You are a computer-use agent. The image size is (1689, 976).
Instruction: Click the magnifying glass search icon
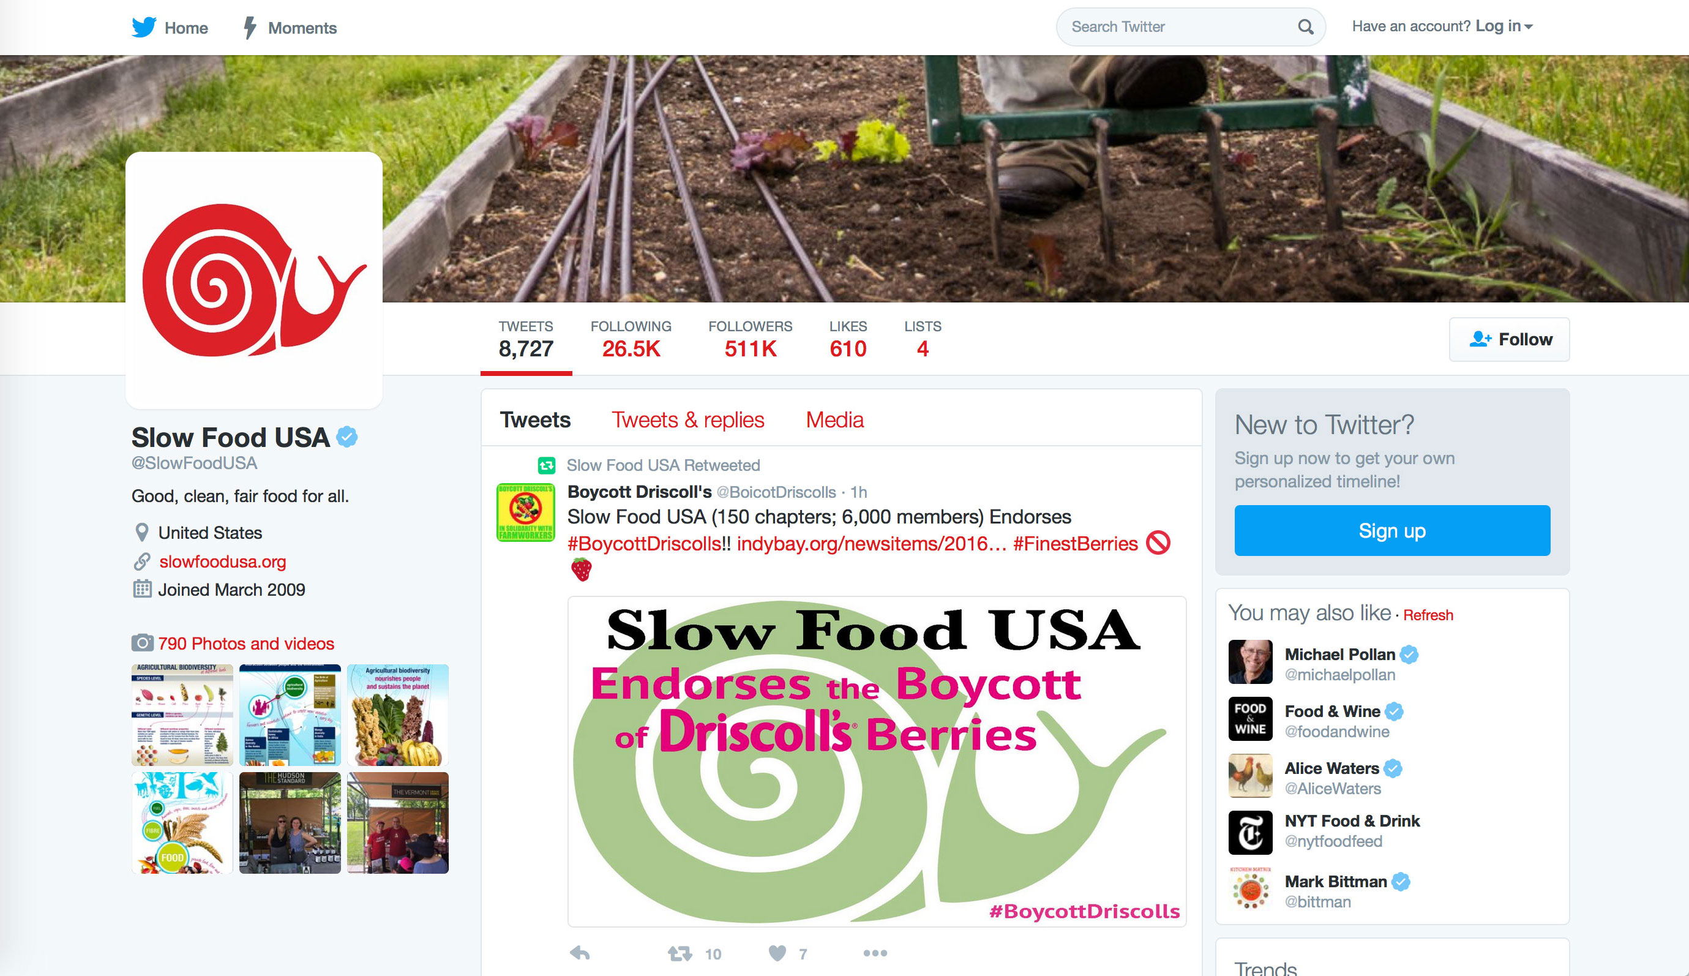click(x=1305, y=27)
